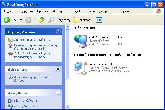The height and width of the screenshot is (110, 165).
Task: Select the Τοπική σύνδεση 3 network icon
Action: pos(81,68)
